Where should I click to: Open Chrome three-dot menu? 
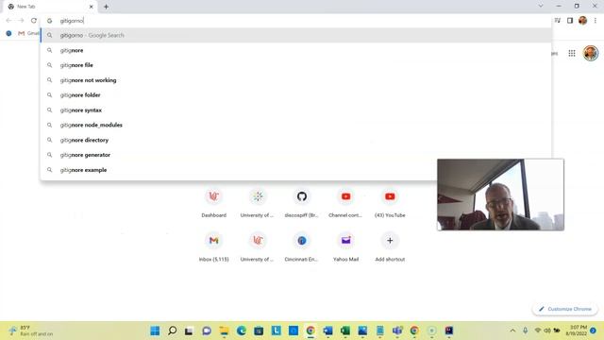point(596,21)
